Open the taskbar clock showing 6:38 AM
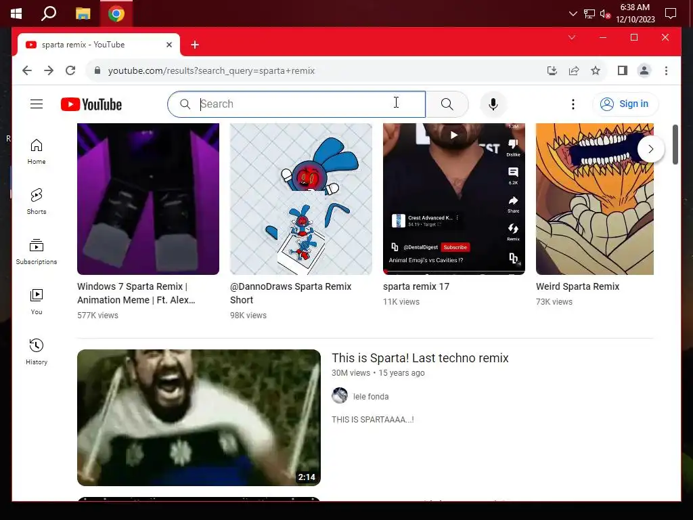The width and height of the screenshot is (693, 520). pyautogui.click(x=635, y=14)
